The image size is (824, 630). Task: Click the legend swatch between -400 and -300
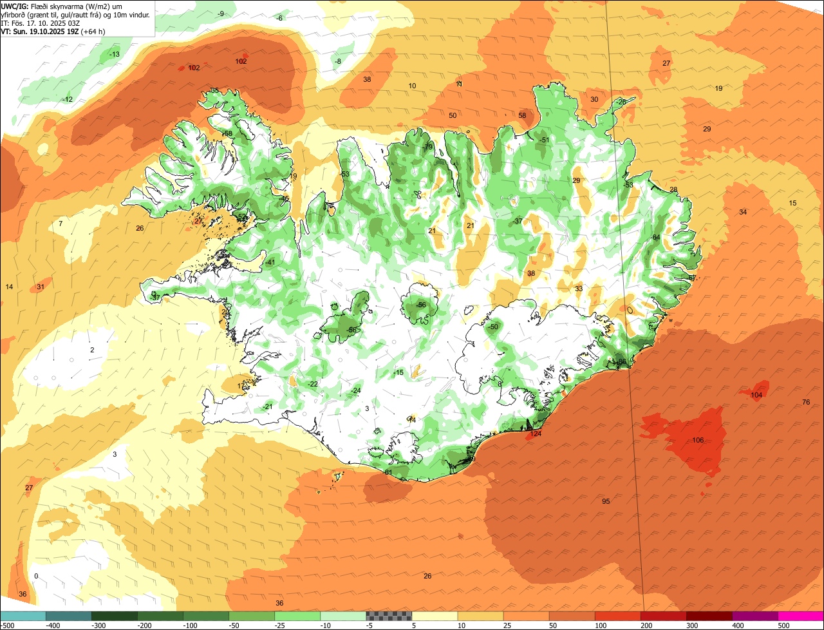69,616
